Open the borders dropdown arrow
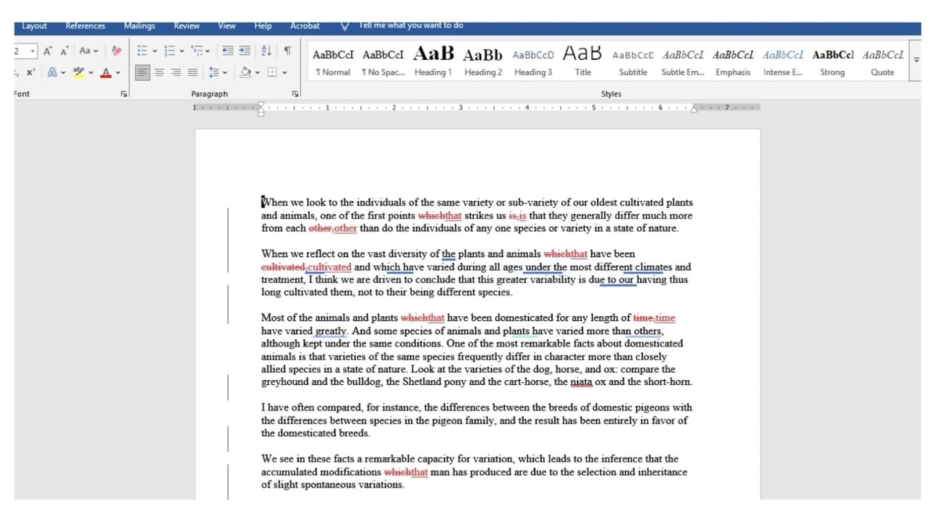Screen dimensions: 932x527 (x=285, y=73)
